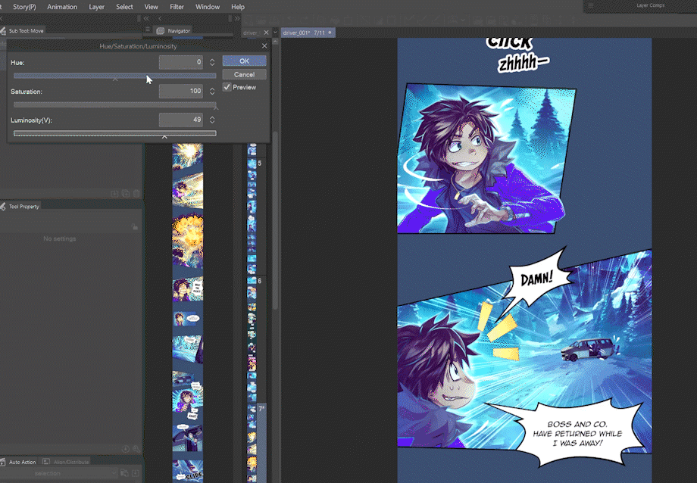Open the document tab list dropdown chevron
The height and width of the screenshot is (483, 697).
point(275,33)
